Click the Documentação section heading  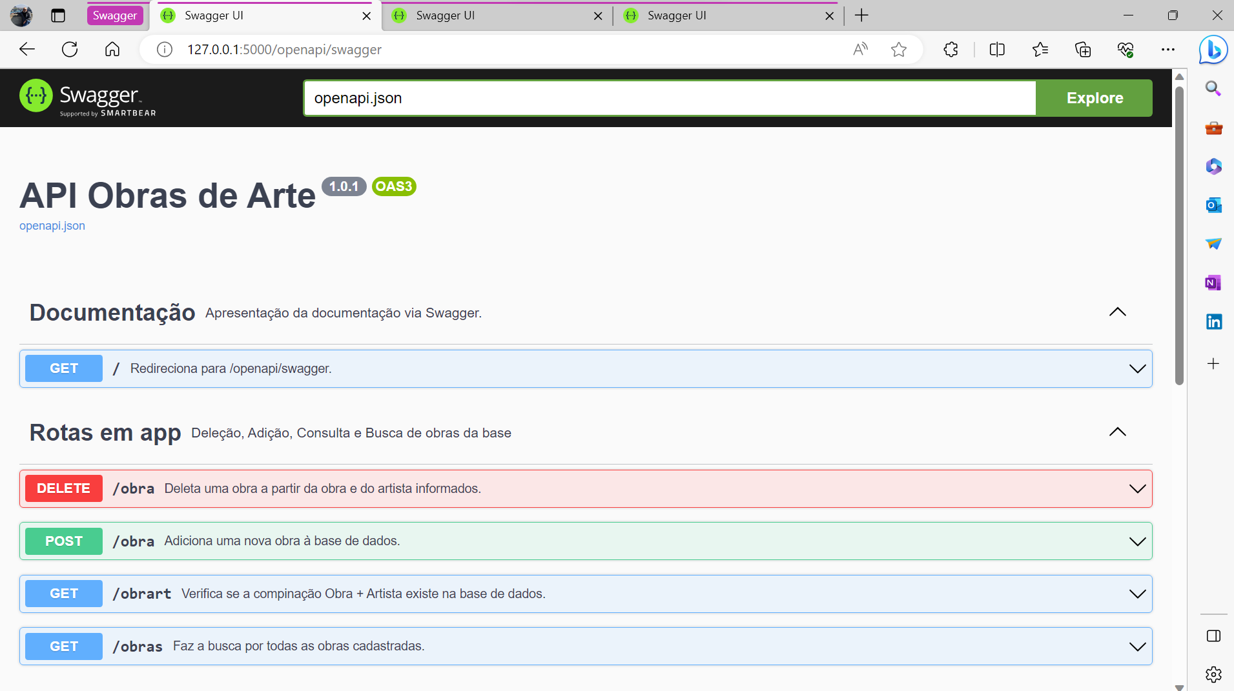[112, 313]
